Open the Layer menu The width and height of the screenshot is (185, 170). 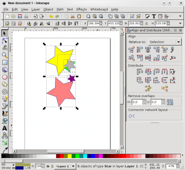click(x=36, y=9)
